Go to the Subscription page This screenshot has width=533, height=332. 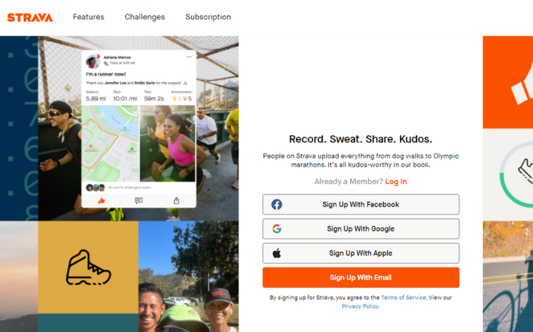click(208, 17)
